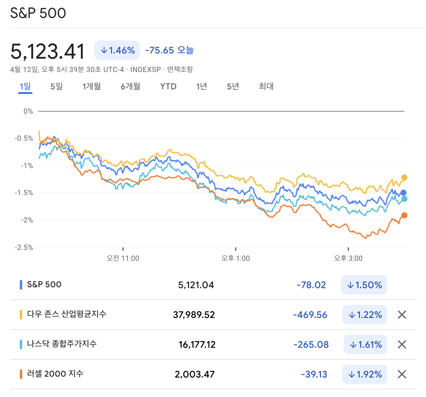The width and height of the screenshot is (426, 397).
Task: Click the ↓1.50% badge in S&P 500 row
Action: tap(364, 285)
